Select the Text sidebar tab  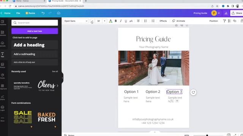coord(3,54)
